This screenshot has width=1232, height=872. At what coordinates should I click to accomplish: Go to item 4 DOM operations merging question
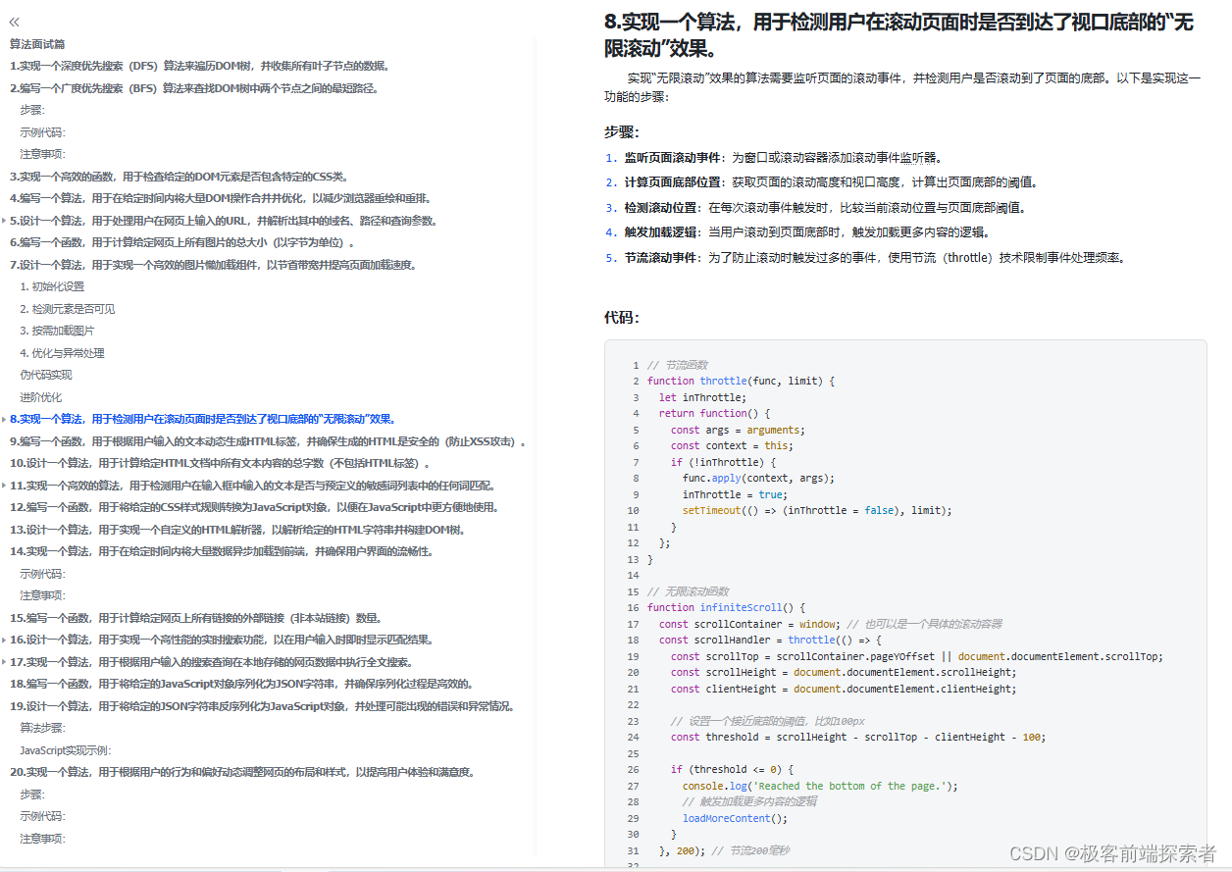220,198
